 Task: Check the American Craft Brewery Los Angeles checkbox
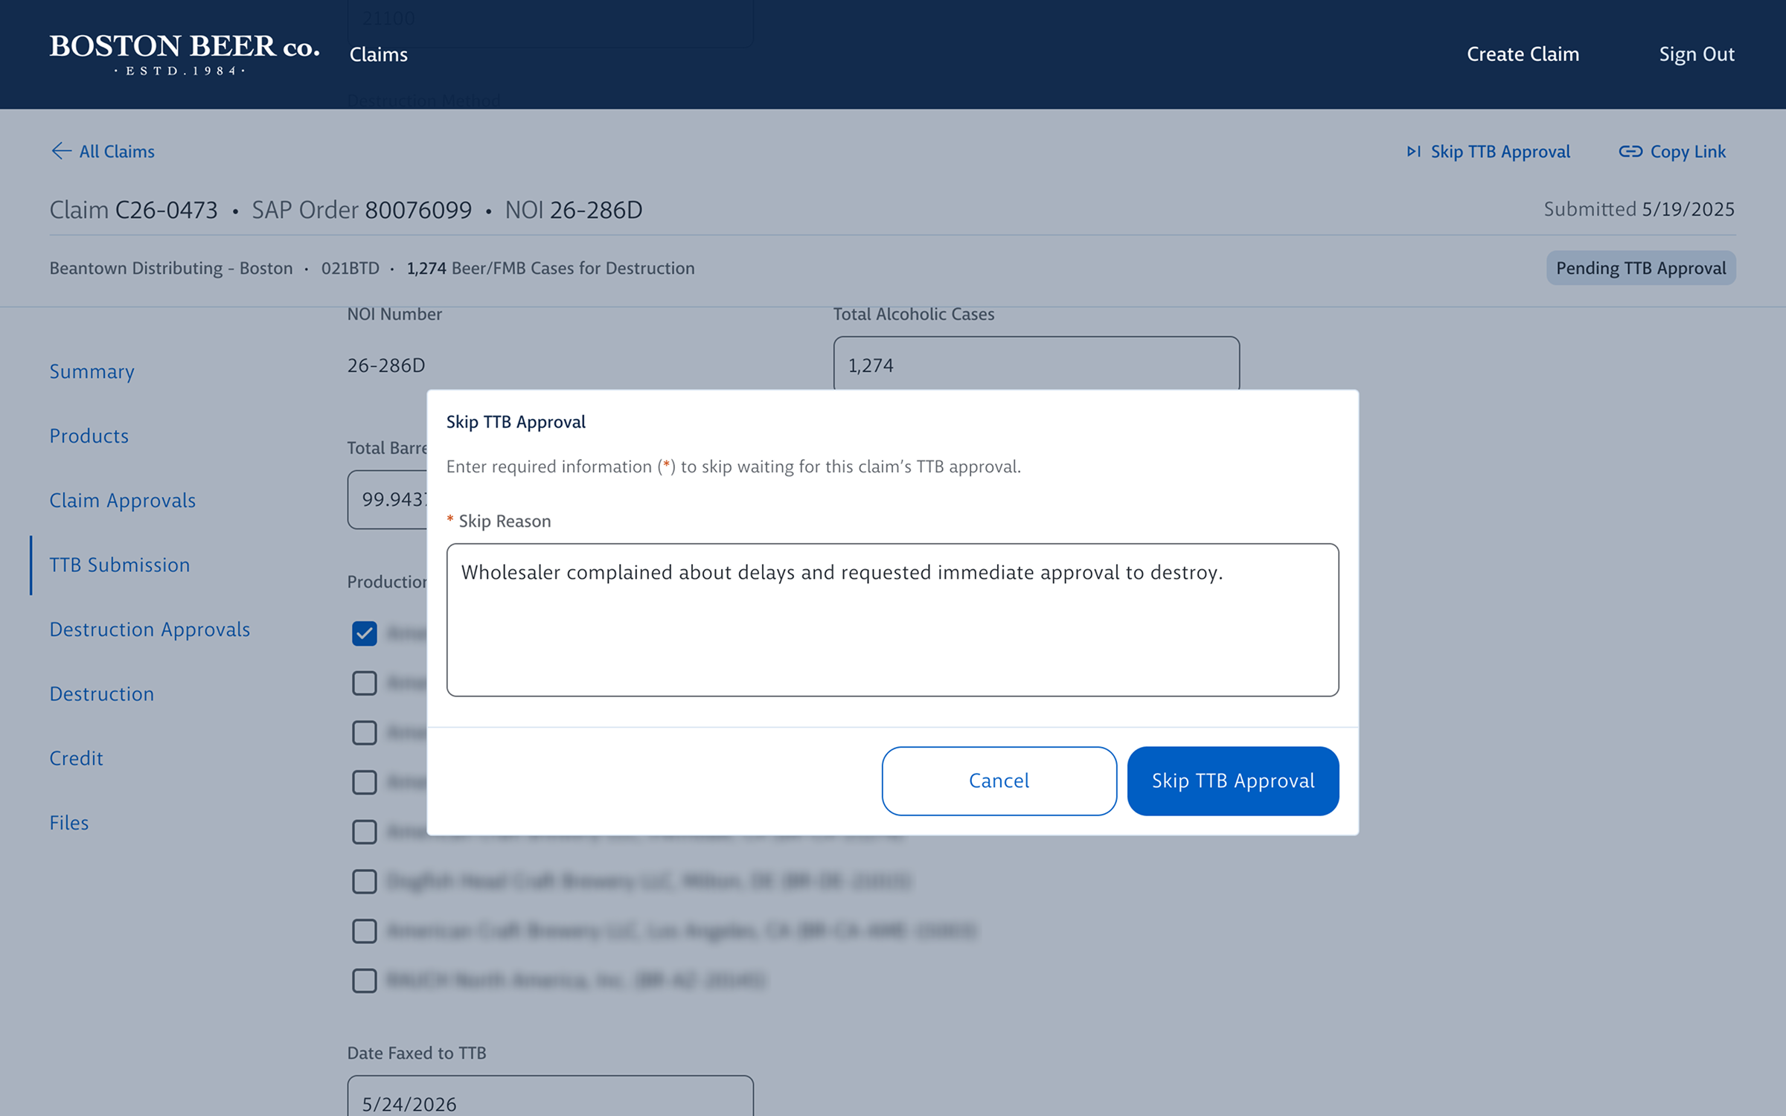(x=365, y=931)
